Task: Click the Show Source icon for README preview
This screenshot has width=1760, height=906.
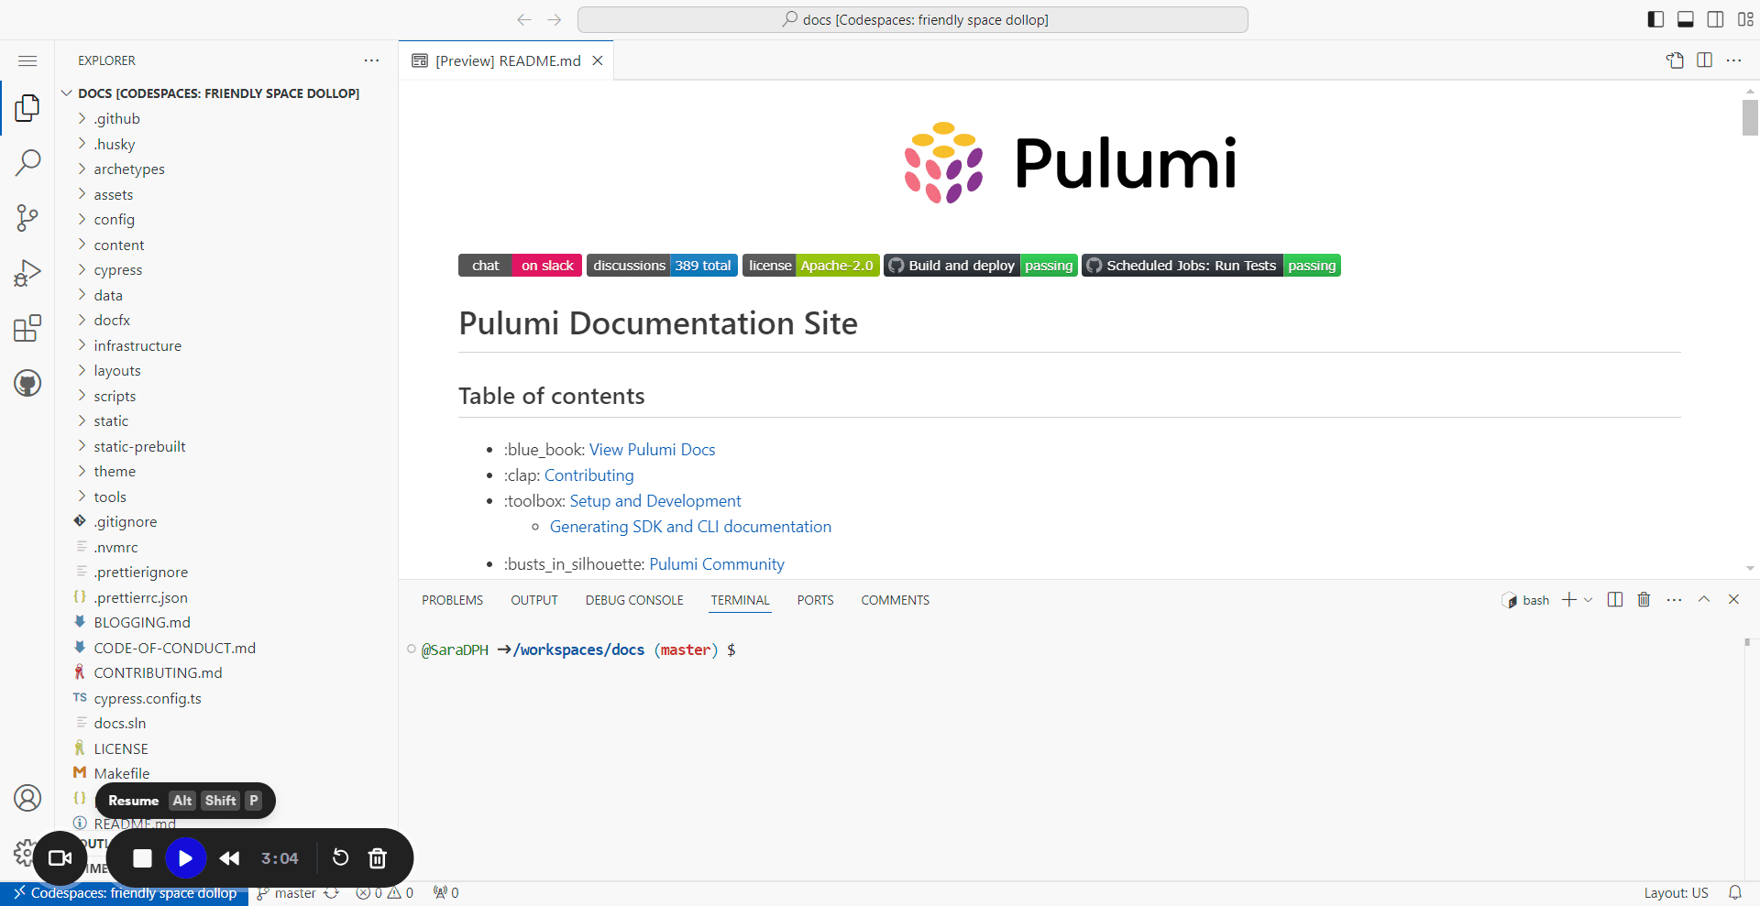Action: (x=1675, y=60)
